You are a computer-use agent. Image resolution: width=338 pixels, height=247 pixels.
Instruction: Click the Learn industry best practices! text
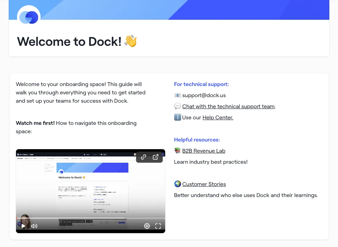pyautogui.click(x=211, y=162)
